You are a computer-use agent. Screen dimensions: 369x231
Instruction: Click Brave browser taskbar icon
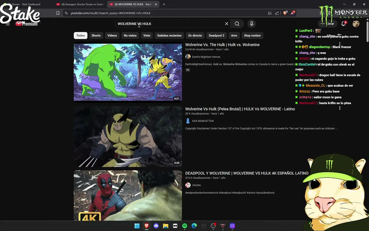147,226
